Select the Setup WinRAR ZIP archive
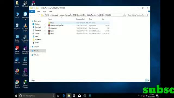The height and width of the screenshot is (98, 174). [52, 33]
